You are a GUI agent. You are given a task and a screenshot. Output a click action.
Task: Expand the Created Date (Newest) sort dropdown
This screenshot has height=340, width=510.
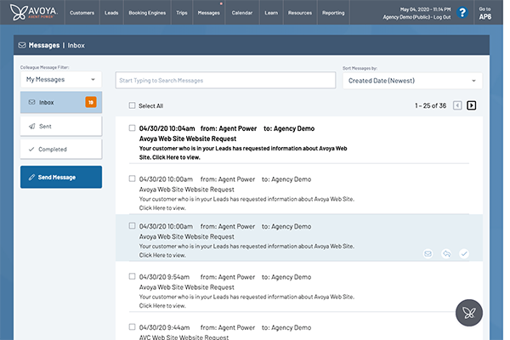coord(411,81)
